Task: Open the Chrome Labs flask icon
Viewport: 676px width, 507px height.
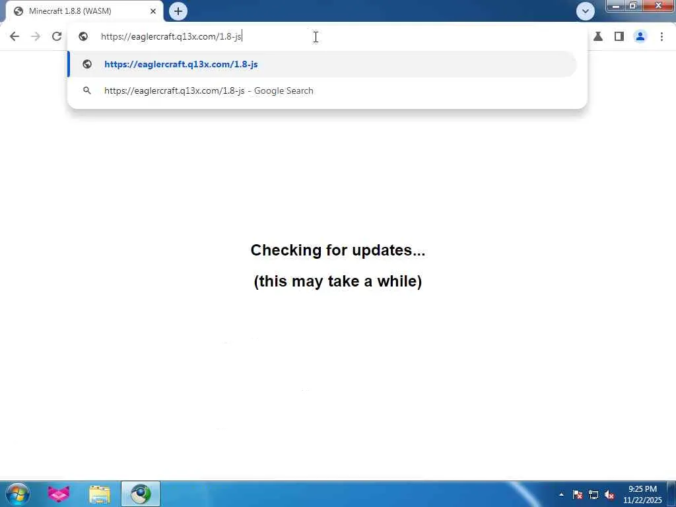Action: coord(598,37)
